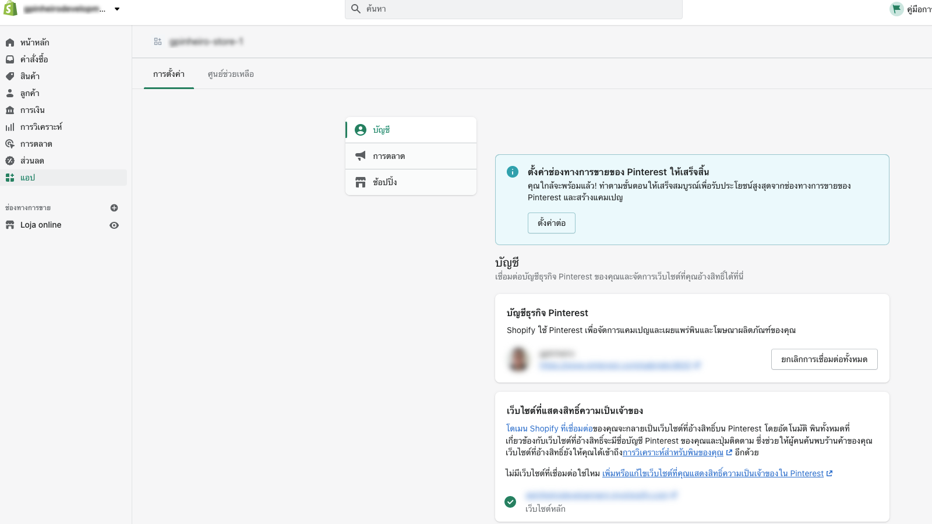Open the store switcher dropdown arrow

[x=117, y=9]
